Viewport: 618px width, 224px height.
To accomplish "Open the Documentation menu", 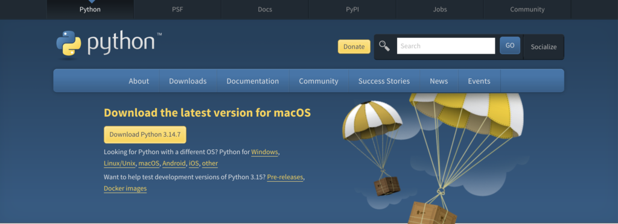I will pos(253,81).
